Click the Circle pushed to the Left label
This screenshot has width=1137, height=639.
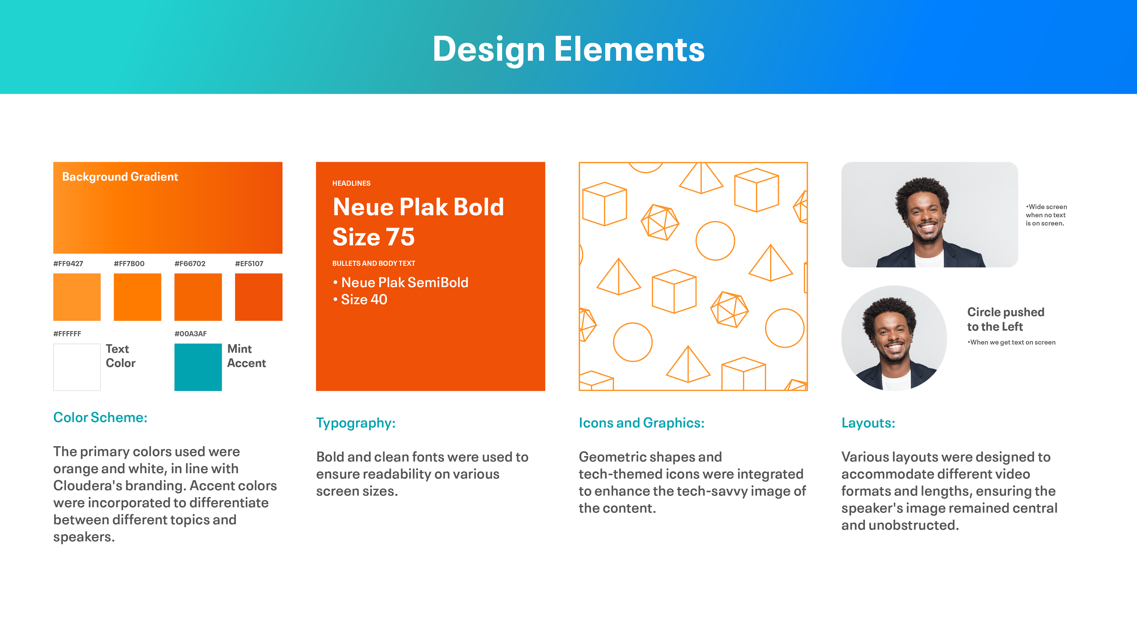coord(1006,319)
